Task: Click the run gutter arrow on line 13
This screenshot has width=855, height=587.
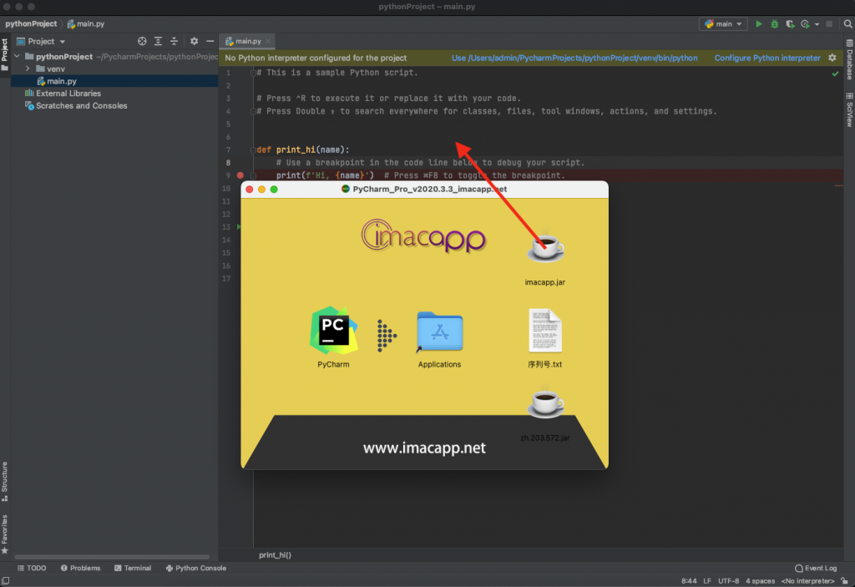Action: tap(239, 227)
